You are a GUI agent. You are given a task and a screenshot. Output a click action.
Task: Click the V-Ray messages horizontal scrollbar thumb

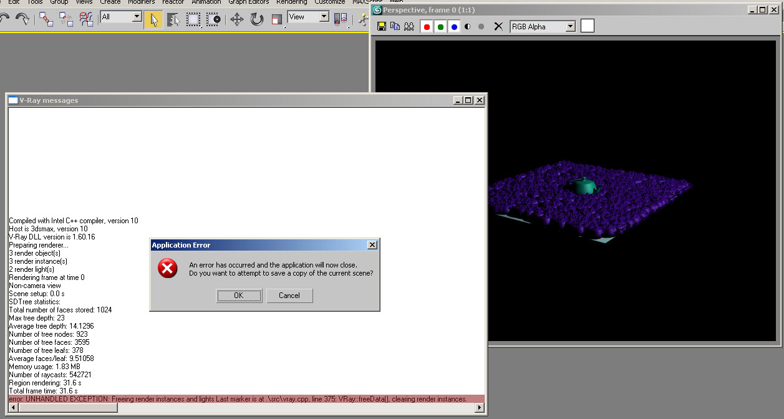click(67, 408)
